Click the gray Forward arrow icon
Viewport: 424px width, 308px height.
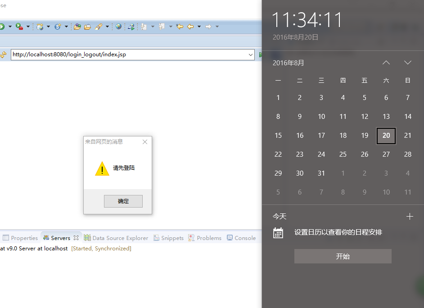tap(208, 27)
